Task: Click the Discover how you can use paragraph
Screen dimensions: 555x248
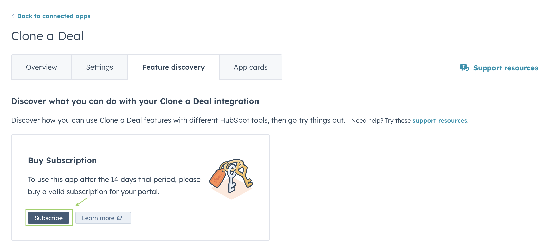Action: point(178,120)
